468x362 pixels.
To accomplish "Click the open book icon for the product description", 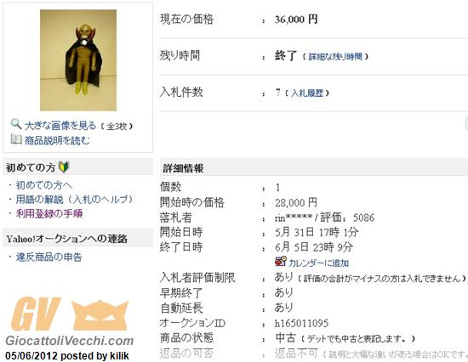I will (16, 139).
